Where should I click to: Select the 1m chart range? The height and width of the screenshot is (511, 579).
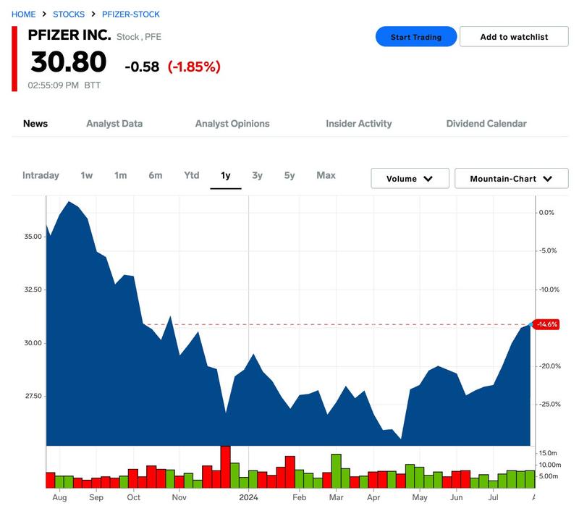pos(120,175)
